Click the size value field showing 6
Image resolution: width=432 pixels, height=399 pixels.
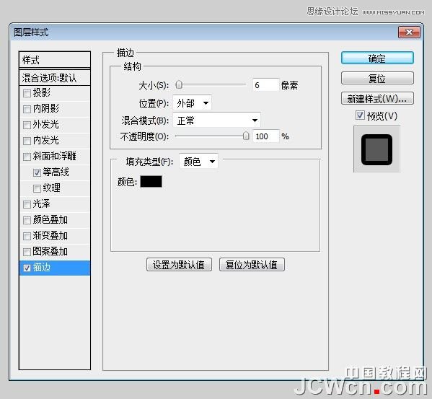pos(265,85)
